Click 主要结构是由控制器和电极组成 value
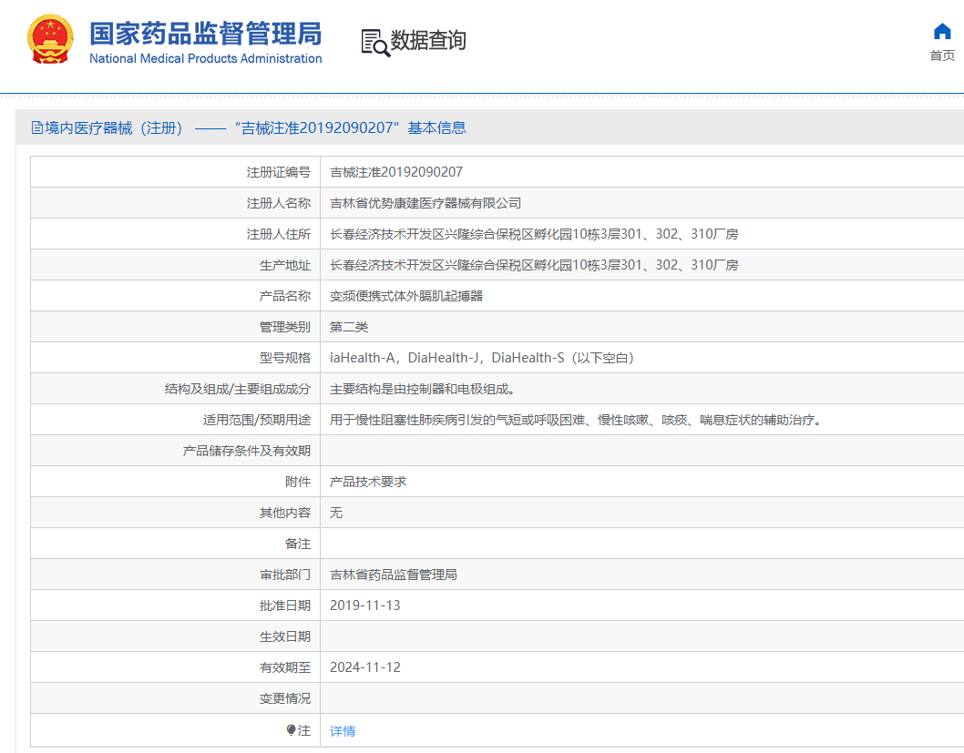The image size is (964, 753). click(423, 389)
